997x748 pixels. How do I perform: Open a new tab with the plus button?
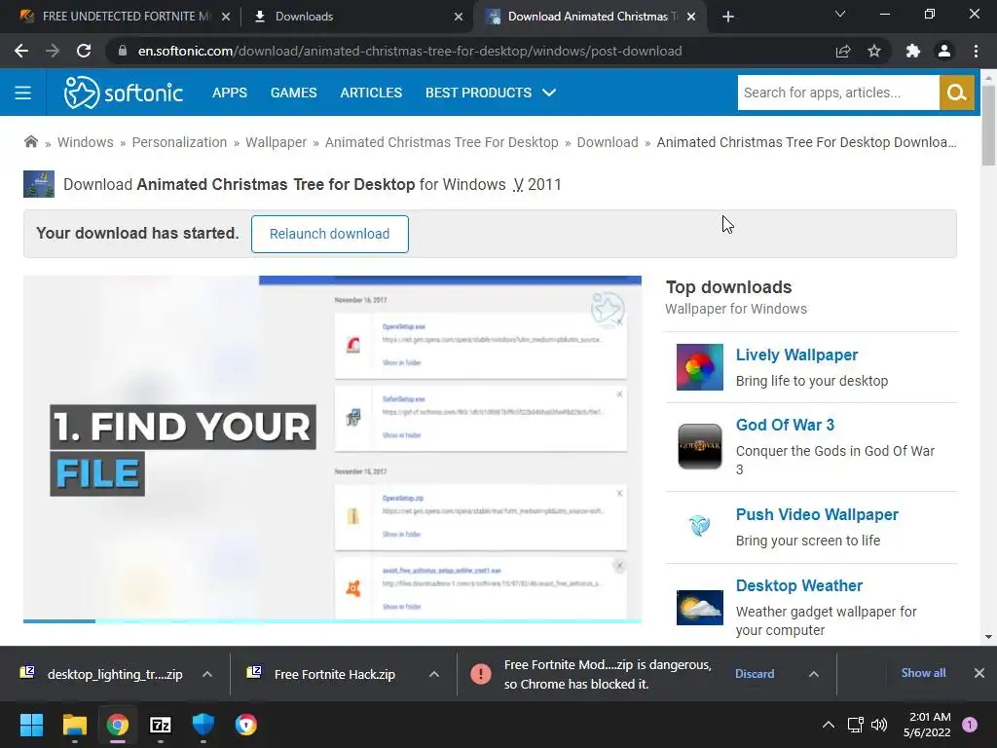click(x=728, y=17)
